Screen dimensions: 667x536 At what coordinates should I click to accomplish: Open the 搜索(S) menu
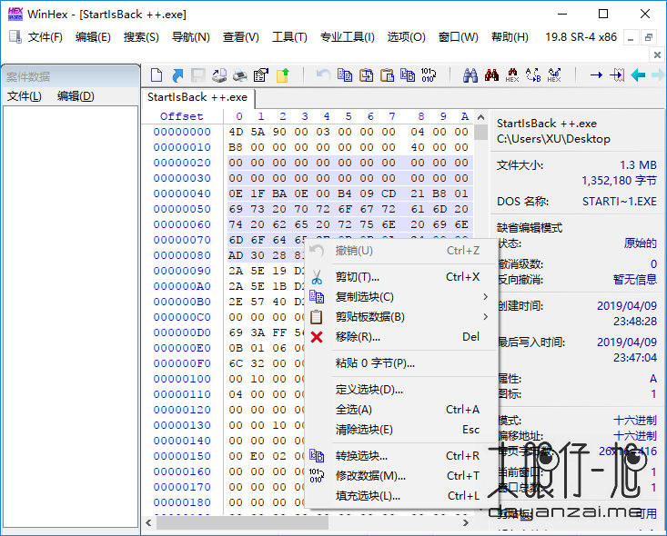coord(141,37)
